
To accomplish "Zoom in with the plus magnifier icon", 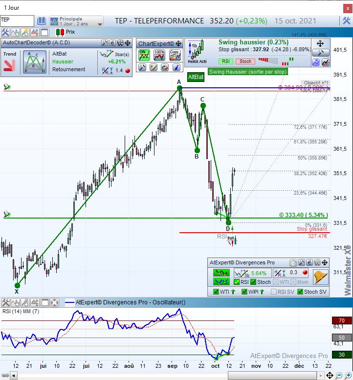I will [348, 376].
